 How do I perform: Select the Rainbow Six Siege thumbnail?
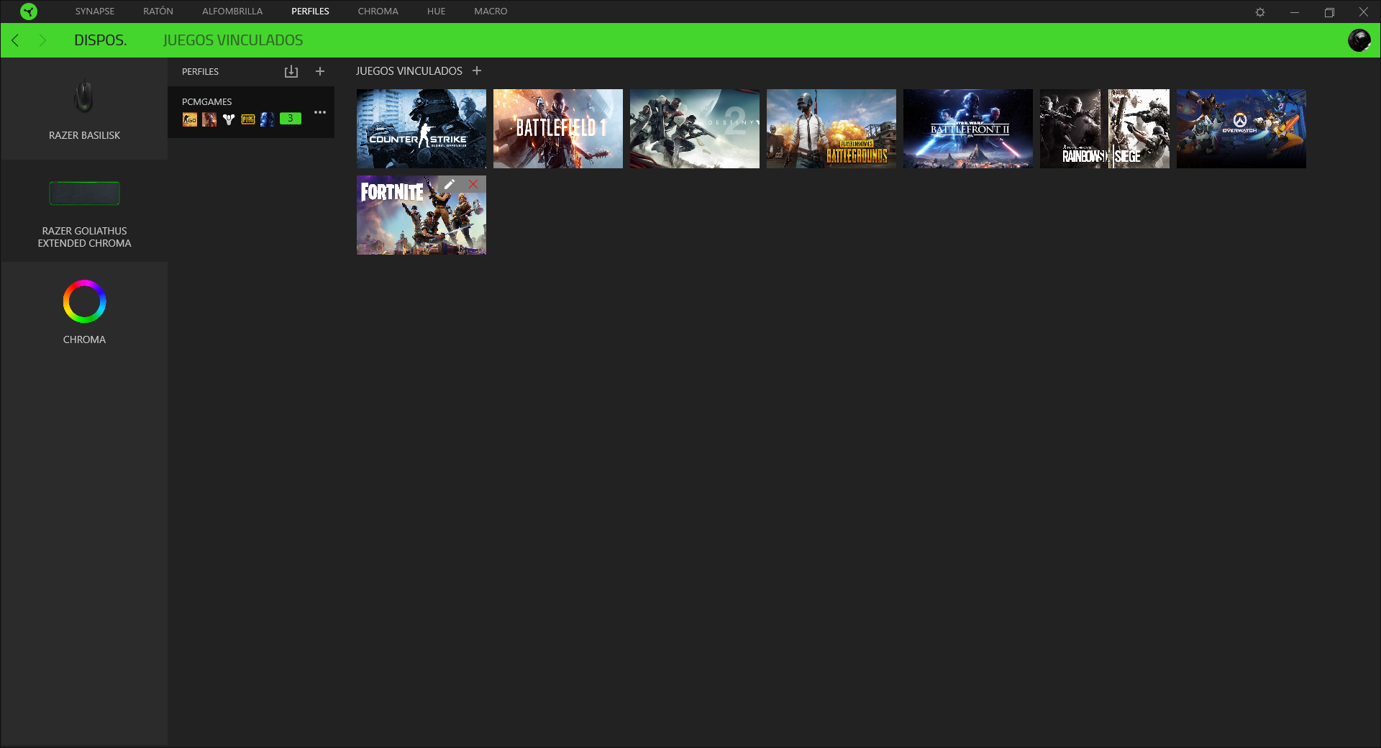coord(1105,129)
